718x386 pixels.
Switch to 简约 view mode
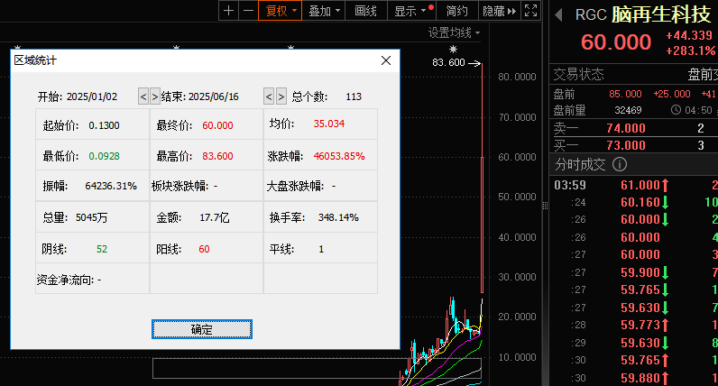456,11
